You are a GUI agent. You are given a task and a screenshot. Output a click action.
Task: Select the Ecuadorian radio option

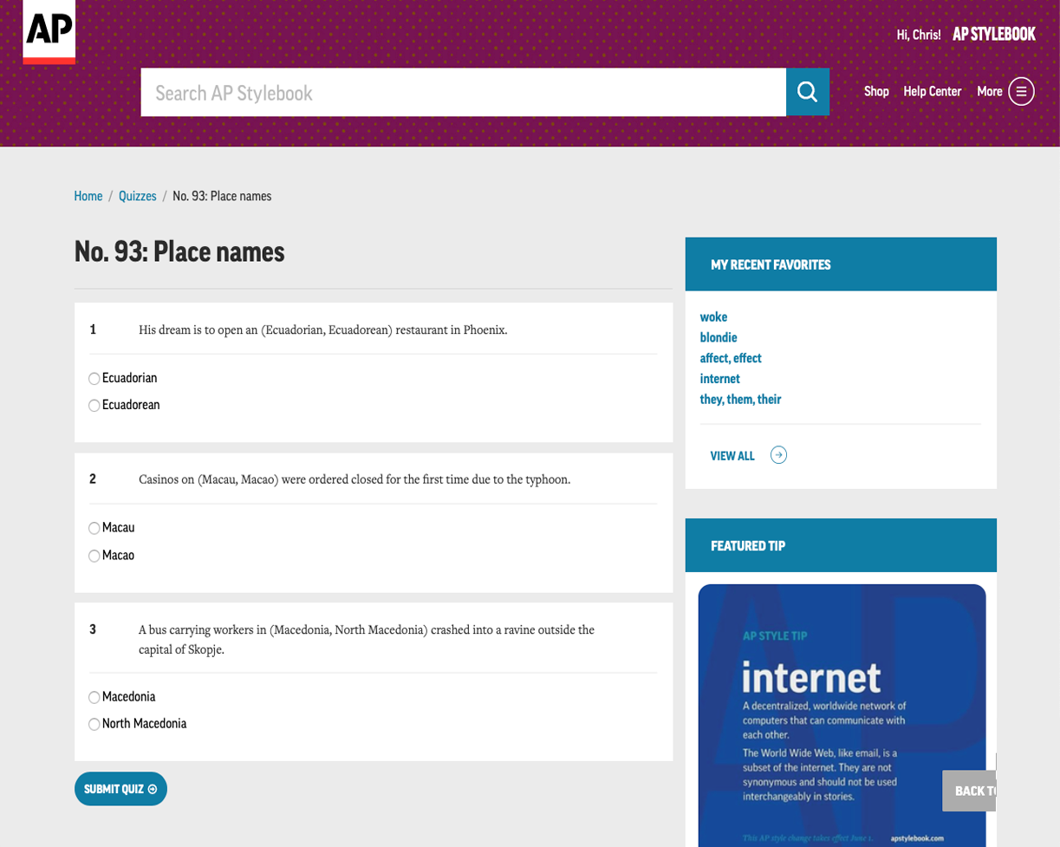(x=94, y=379)
